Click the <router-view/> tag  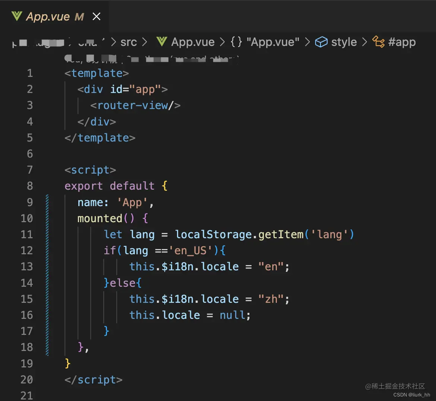[x=135, y=106]
